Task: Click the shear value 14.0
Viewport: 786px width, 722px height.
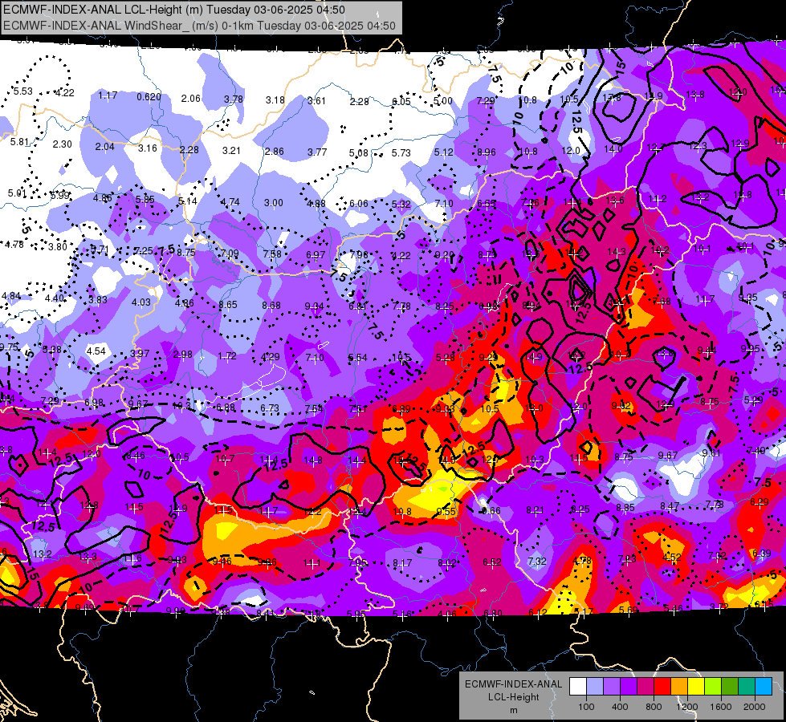Action: pos(613,148)
